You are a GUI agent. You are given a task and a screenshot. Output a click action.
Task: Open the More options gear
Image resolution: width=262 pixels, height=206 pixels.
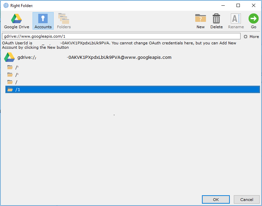tap(251, 37)
